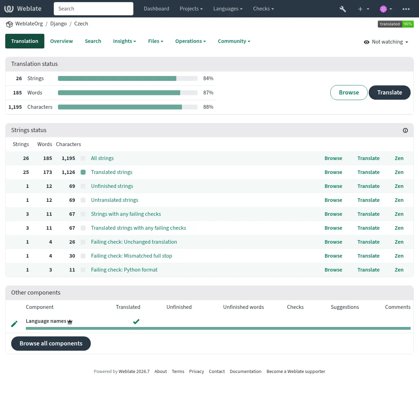The width and height of the screenshot is (419, 396).
Task: Switch to the Search tab
Action: tap(93, 41)
